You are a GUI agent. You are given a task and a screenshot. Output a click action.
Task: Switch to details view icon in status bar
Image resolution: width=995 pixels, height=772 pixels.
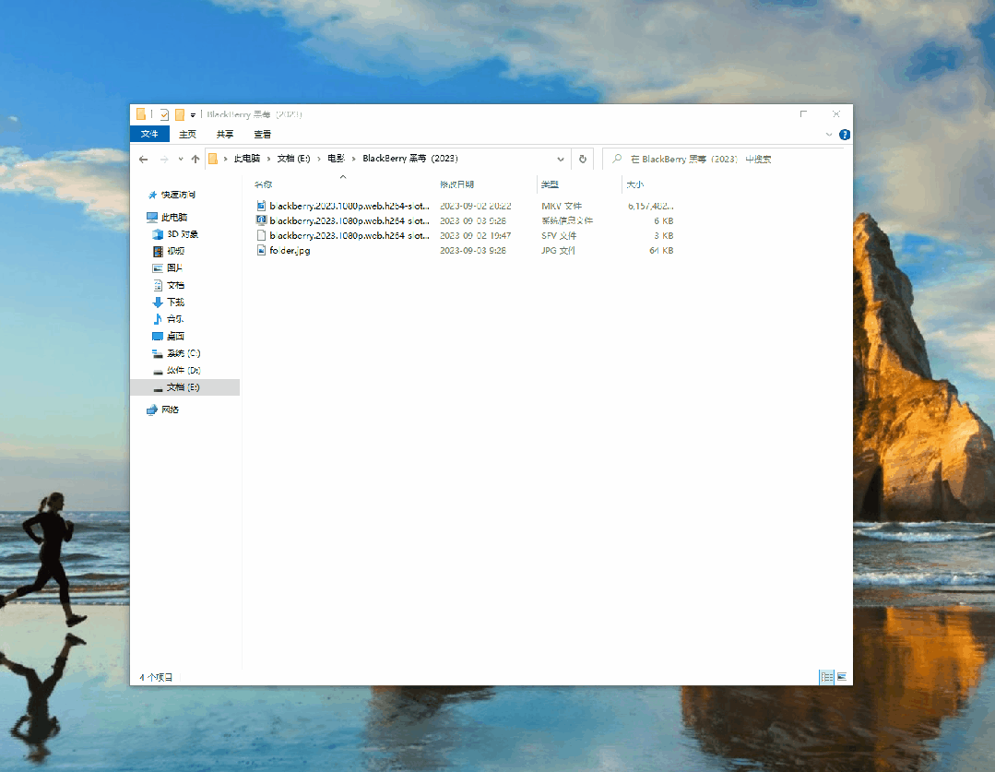point(827,677)
